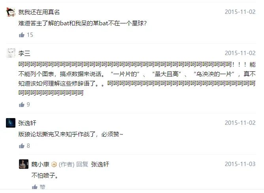The width and height of the screenshot is (264, 193).
Task: Click the 15 likes count
Action: 30,35
